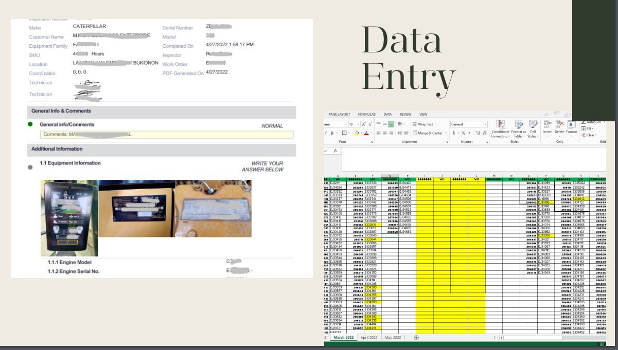618x350 pixels.
Task: Toggle Merge & Center for cells
Action: click(x=427, y=133)
